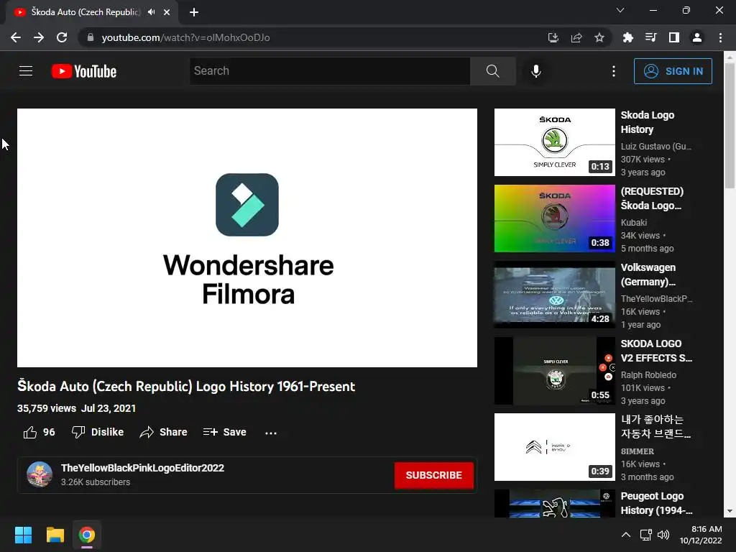Open taskbar clock and date
The image size is (736, 552).
click(701, 535)
